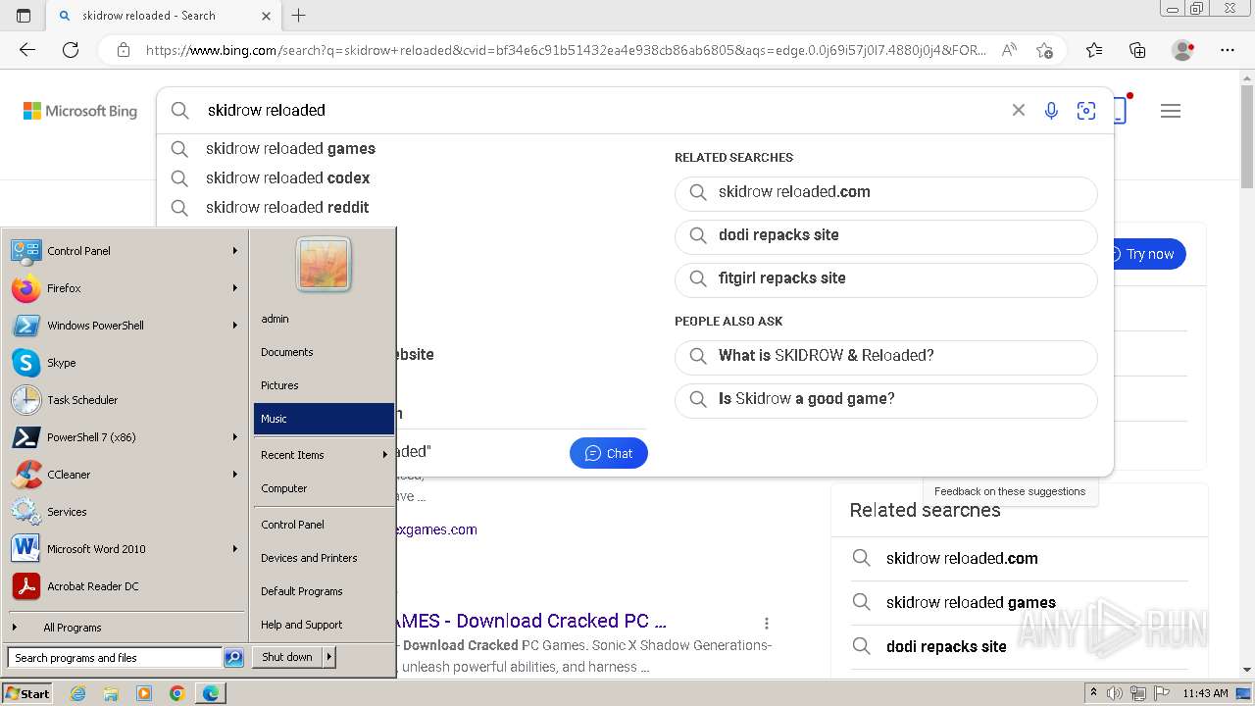Click the Microsoft Bing logo
Viewport: 1255px width, 706px height.
pyautogui.click(x=80, y=111)
